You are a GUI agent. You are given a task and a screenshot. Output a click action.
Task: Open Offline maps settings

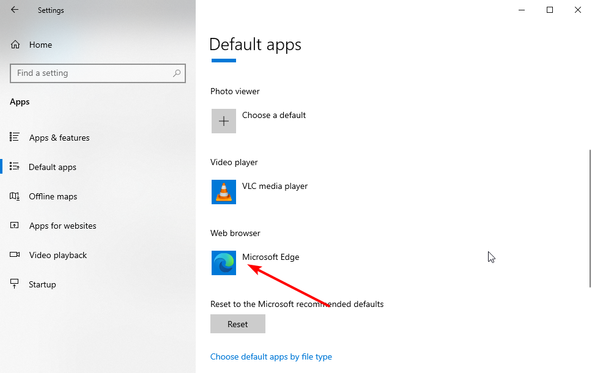tap(53, 197)
